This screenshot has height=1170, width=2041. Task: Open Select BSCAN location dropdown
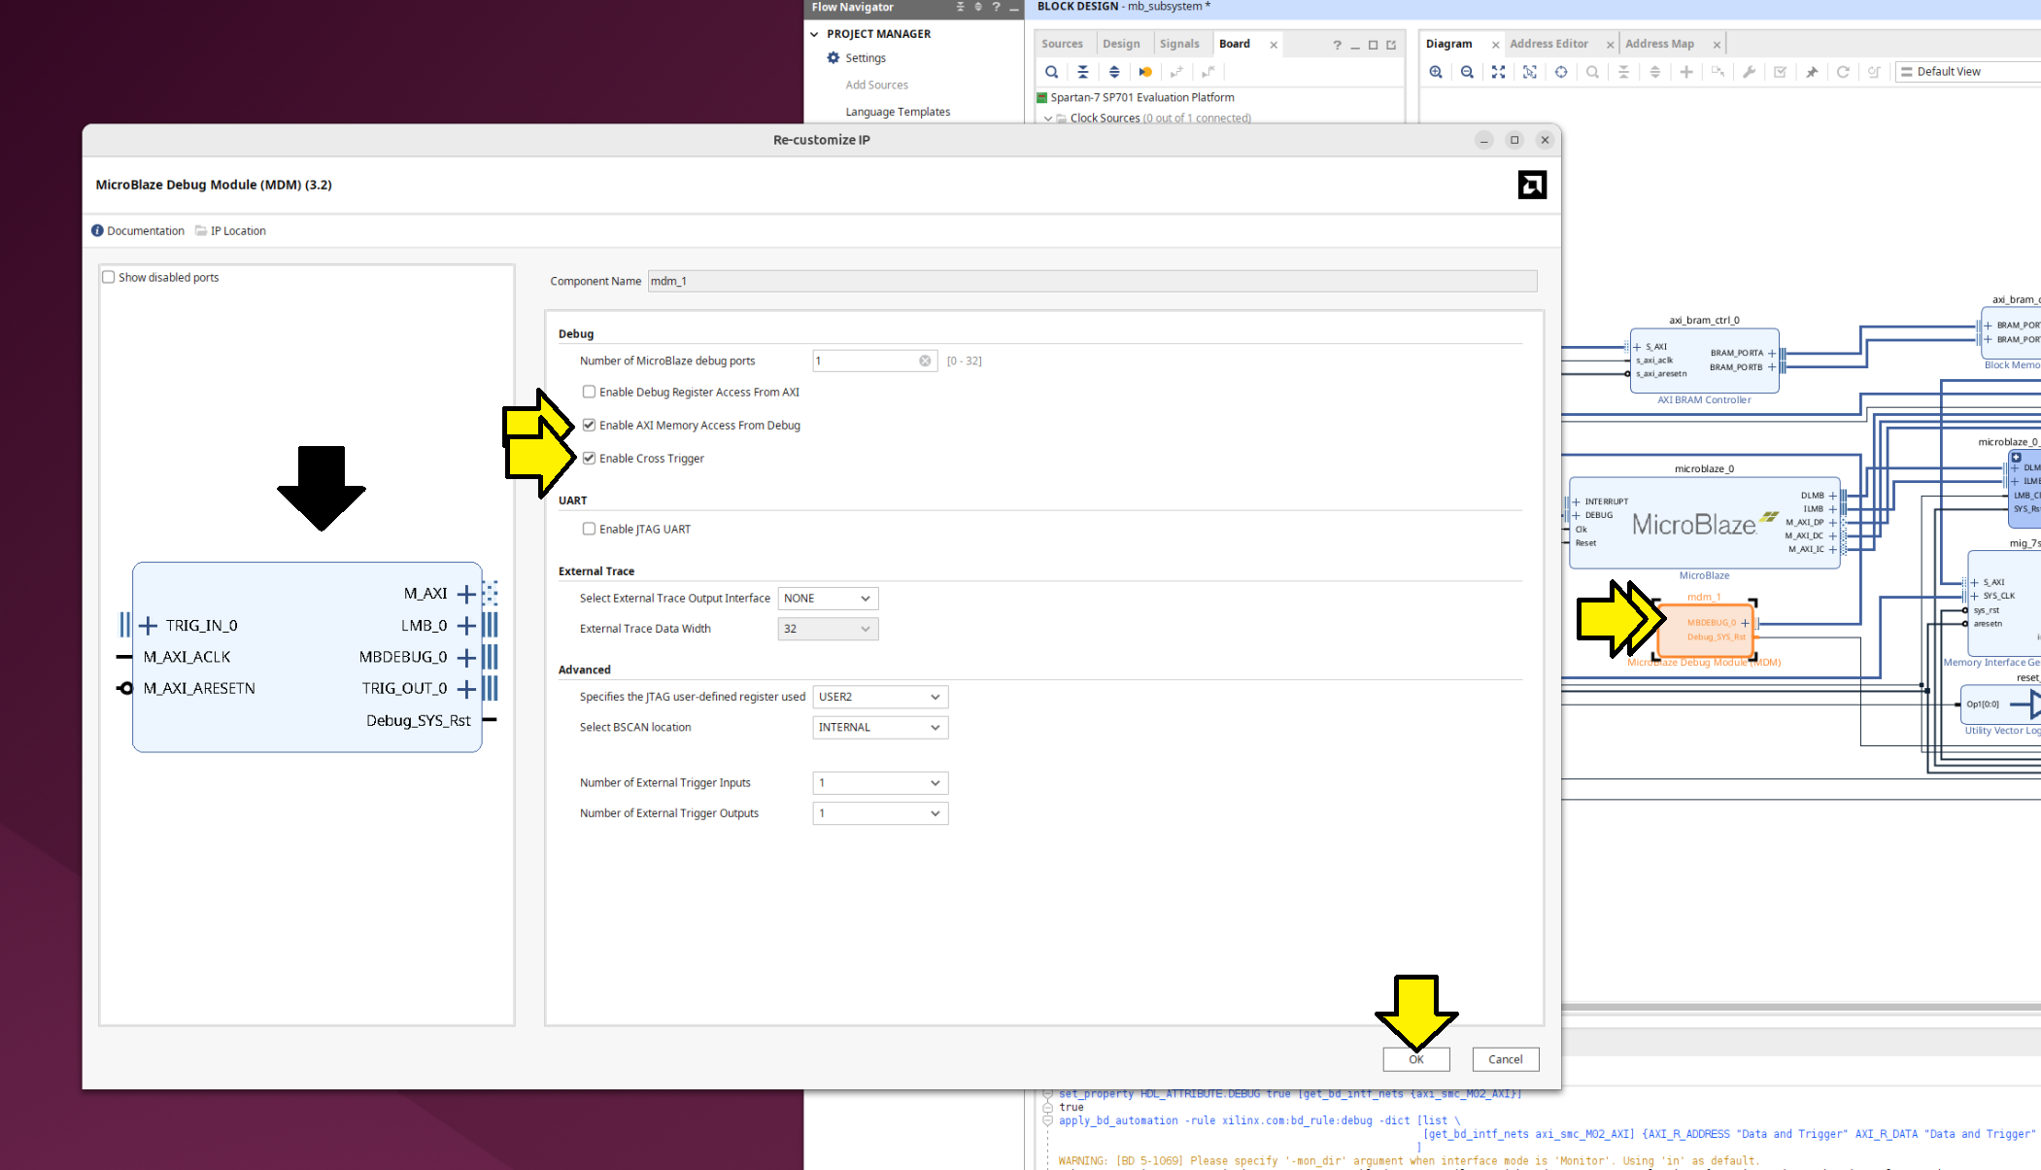[x=879, y=727]
